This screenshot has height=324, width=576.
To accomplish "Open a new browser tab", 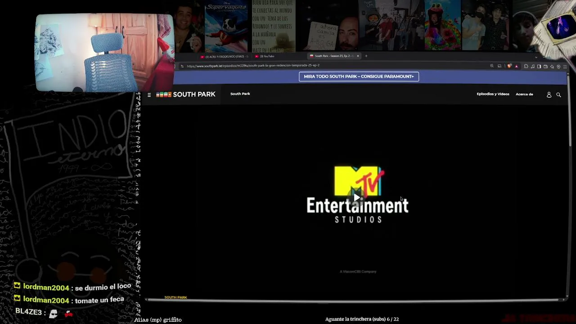I will tap(366, 56).
